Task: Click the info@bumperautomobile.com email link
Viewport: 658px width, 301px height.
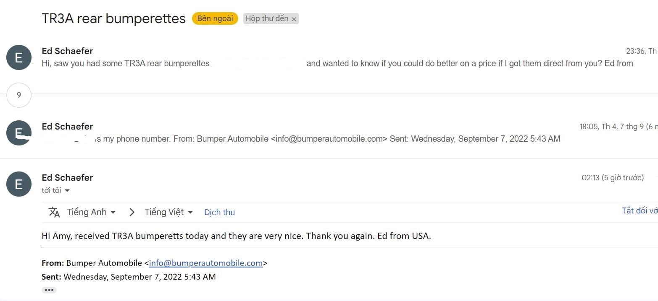Action: click(206, 263)
